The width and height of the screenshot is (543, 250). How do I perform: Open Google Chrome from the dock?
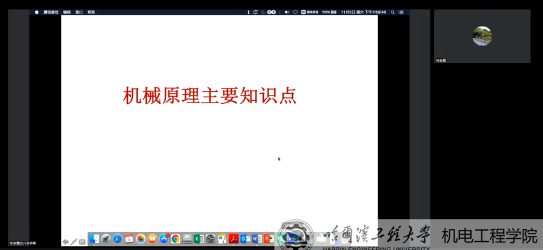click(176, 239)
